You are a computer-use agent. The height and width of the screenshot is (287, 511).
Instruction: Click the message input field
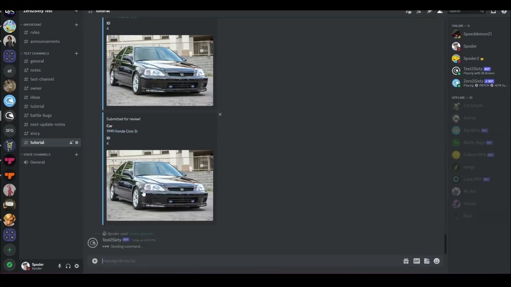point(250,261)
